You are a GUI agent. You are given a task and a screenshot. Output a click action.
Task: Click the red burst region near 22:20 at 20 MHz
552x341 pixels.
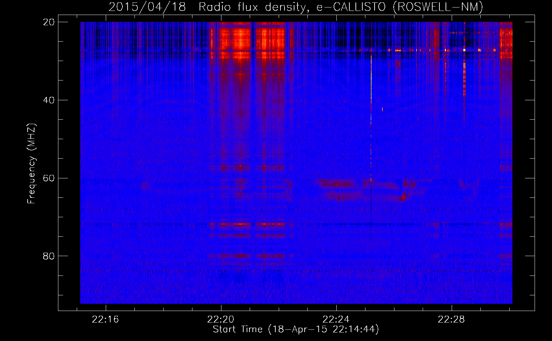point(235,41)
